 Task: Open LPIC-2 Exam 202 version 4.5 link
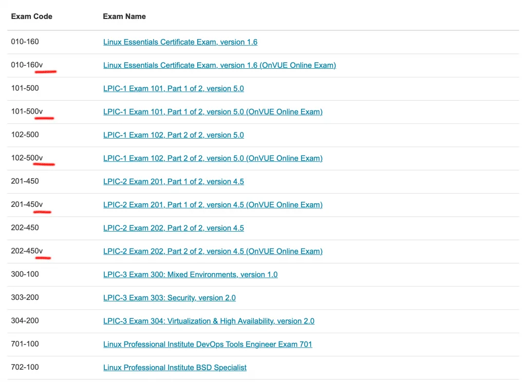tap(174, 228)
